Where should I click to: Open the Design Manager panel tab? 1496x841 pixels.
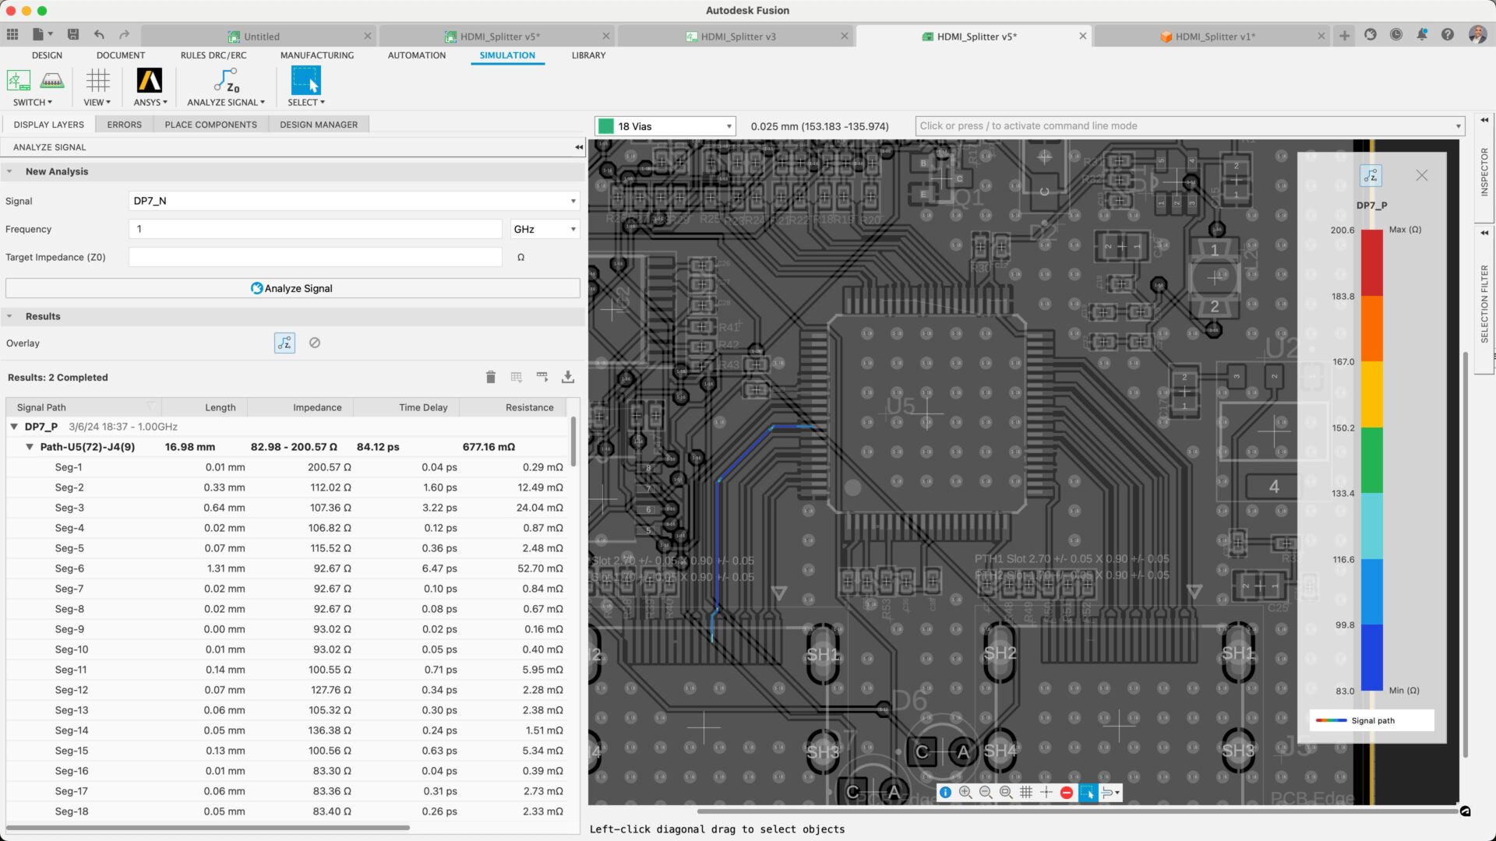tap(319, 125)
